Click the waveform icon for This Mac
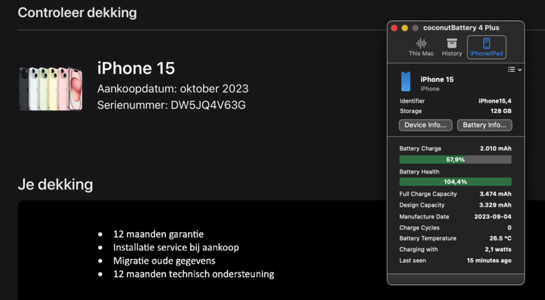 [421, 44]
